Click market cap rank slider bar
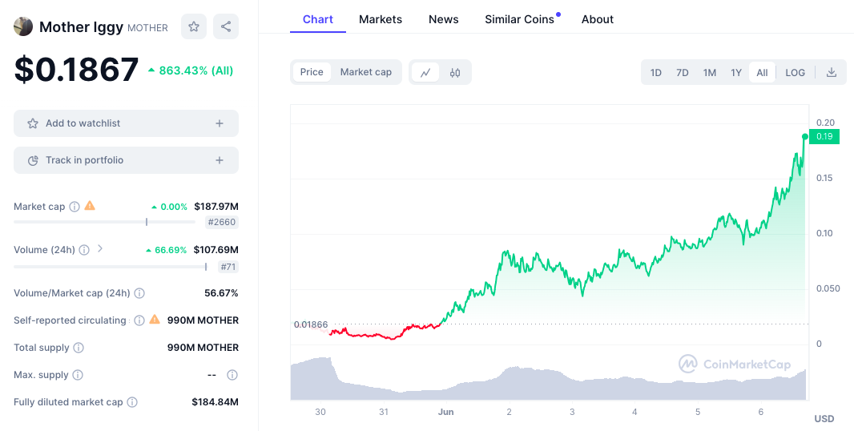The image size is (854, 431). pyautogui.click(x=105, y=222)
